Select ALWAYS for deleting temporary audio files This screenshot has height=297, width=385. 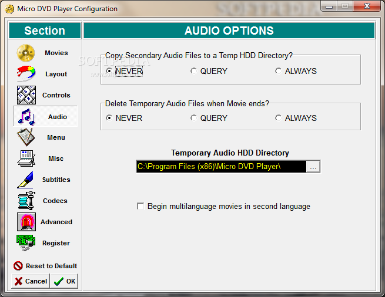(278, 118)
